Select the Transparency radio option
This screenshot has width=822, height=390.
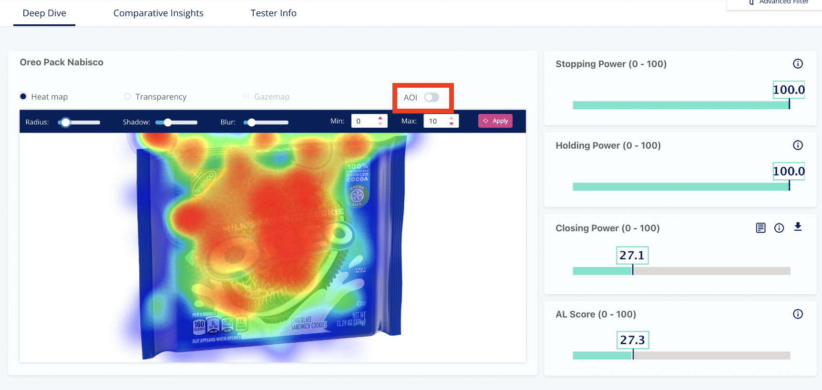click(x=127, y=96)
